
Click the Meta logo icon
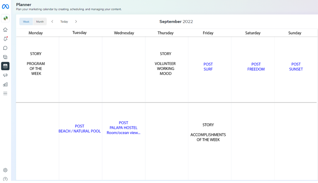(6, 7)
